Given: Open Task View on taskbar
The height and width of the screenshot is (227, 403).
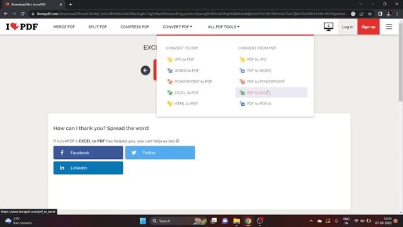Looking at the screenshot, I should (x=213, y=221).
